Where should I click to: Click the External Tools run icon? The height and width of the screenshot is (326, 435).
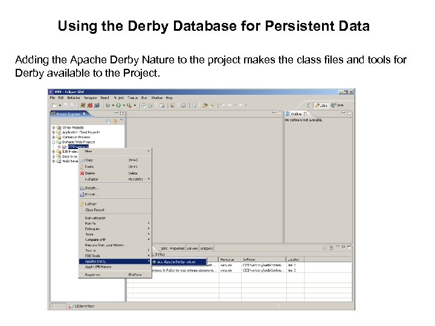[x=129, y=105]
